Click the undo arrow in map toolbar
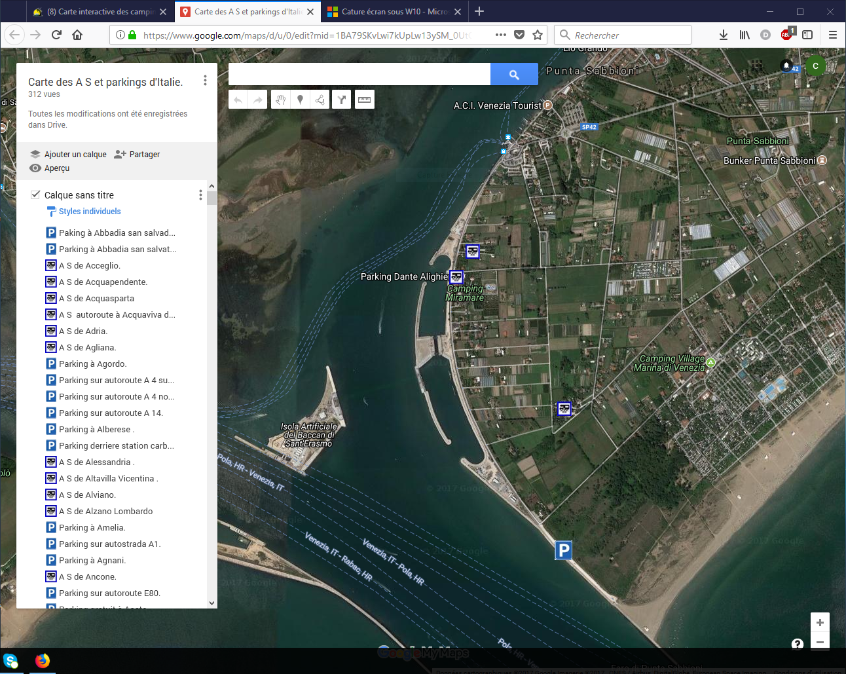The image size is (846, 674). point(238,100)
